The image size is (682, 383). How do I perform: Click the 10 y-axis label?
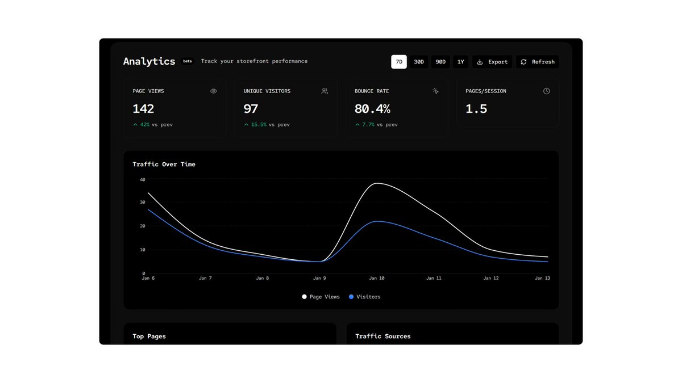coord(142,250)
